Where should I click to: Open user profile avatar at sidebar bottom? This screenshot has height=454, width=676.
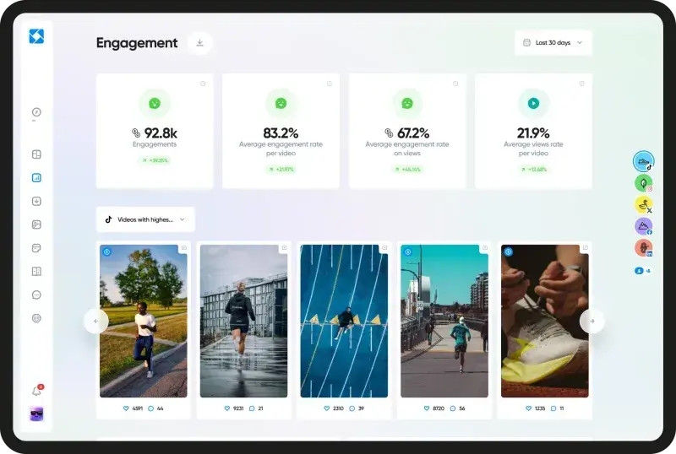pyautogui.click(x=36, y=414)
